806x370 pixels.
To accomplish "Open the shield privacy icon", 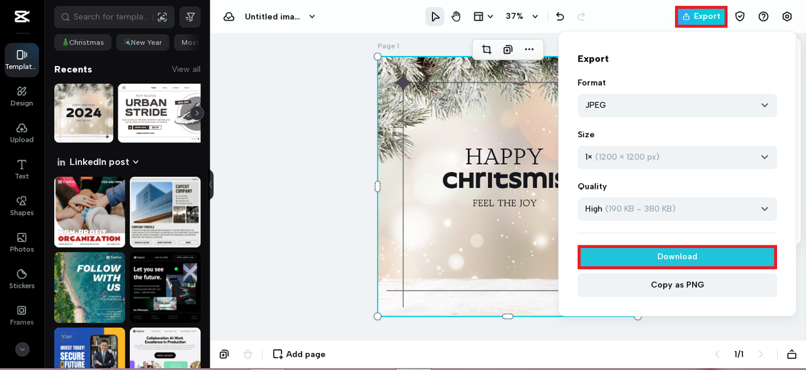I will tap(740, 16).
